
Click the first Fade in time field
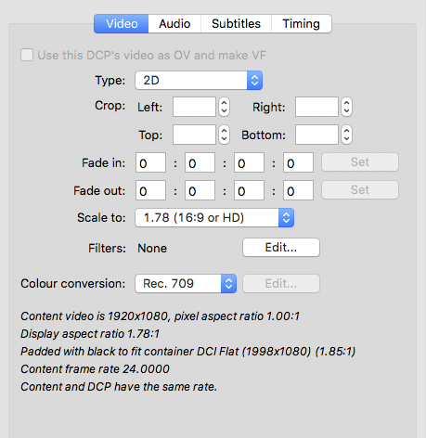coord(150,162)
